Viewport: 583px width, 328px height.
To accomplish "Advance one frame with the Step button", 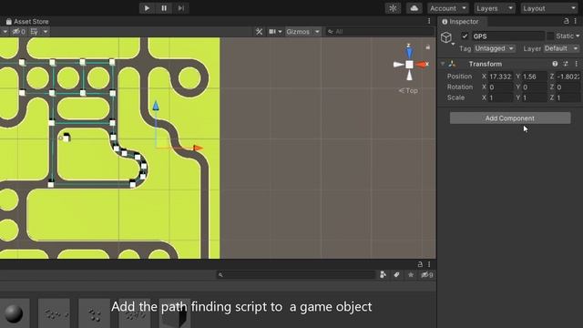I will tap(181, 8).
